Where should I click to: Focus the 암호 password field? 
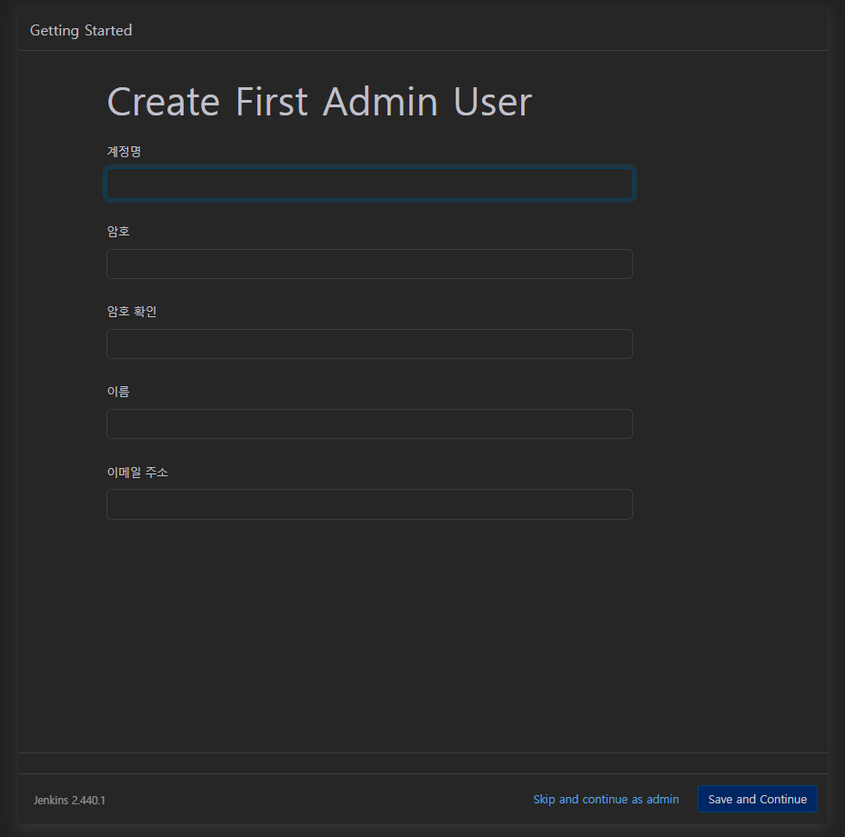(x=369, y=264)
